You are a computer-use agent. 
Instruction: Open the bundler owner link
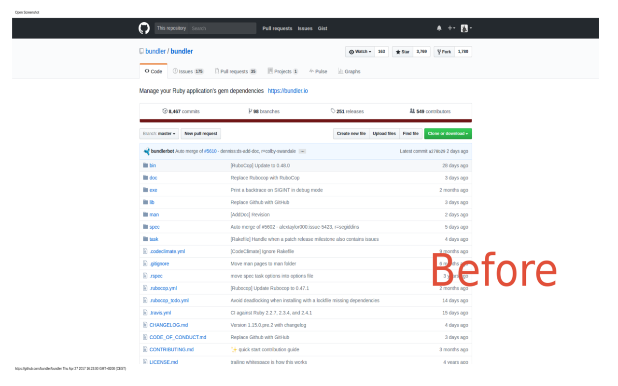click(x=155, y=51)
